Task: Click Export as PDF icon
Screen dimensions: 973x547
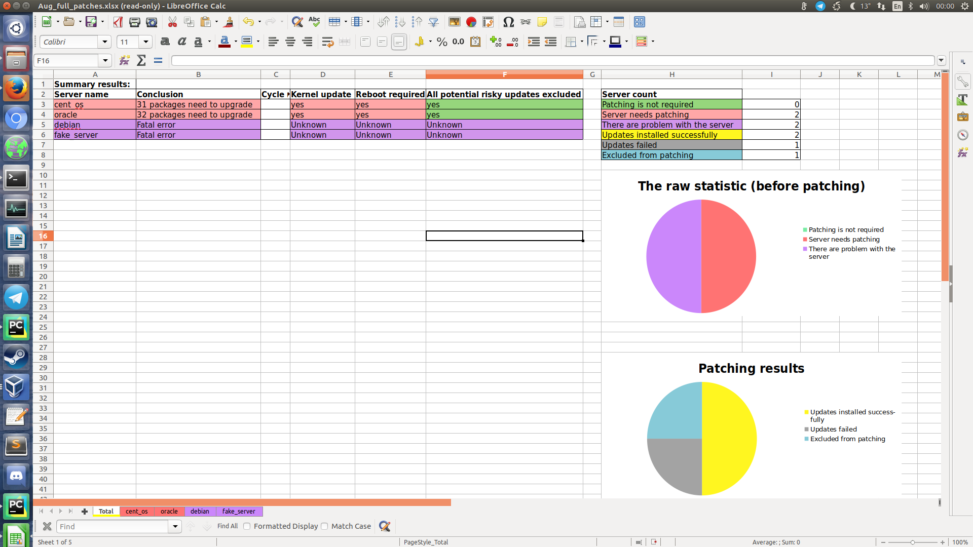Action: click(118, 22)
